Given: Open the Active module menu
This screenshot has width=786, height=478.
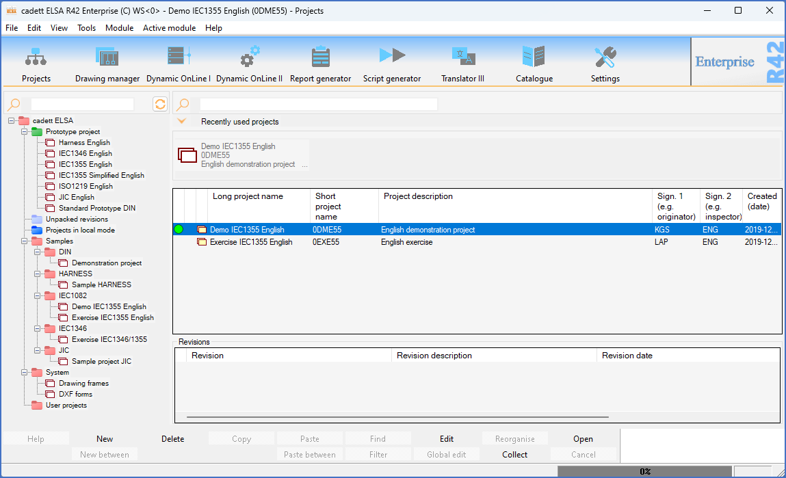Looking at the screenshot, I should click(170, 28).
